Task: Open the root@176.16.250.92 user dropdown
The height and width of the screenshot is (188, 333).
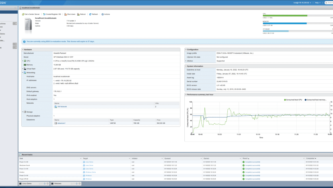Action: (x=302, y=3)
